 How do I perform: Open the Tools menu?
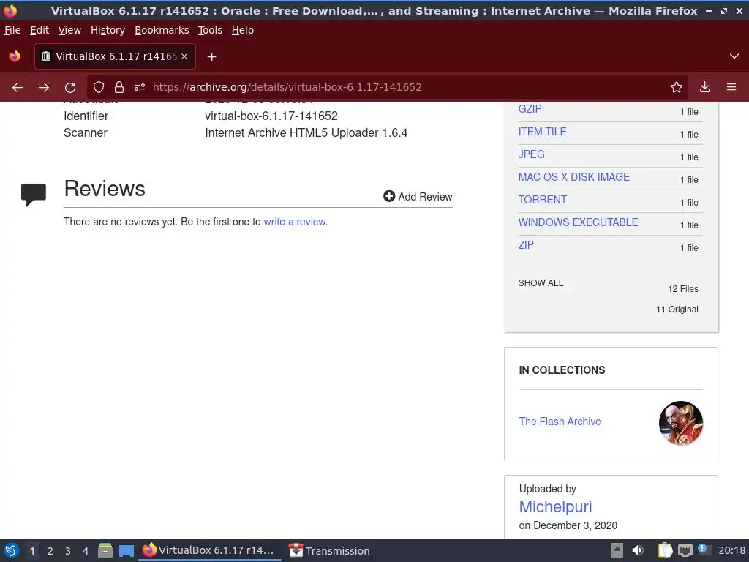click(x=210, y=30)
